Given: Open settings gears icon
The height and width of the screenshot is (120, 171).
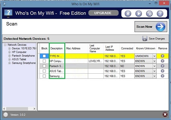Looking at the screenshot, I should (x=149, y=14).
